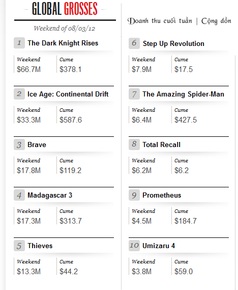This screenshot has width=238, height=290.
Task: Click the rank 1 number badge
Action: 19,43
